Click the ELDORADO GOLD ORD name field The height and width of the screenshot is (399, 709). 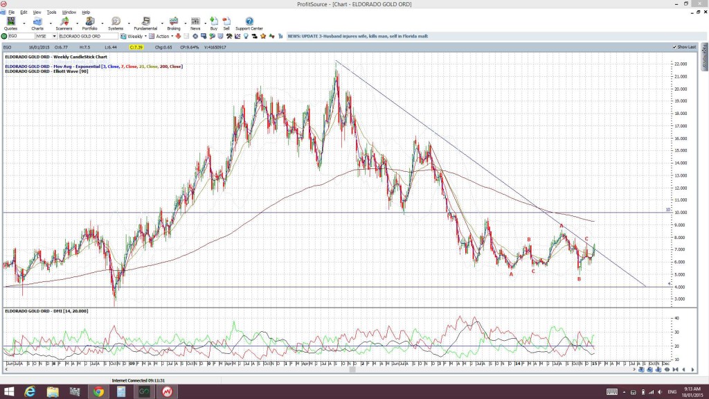[88, 36]
